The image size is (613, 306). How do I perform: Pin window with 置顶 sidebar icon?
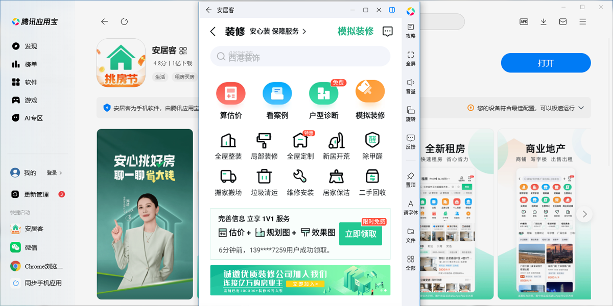[411, 180]
